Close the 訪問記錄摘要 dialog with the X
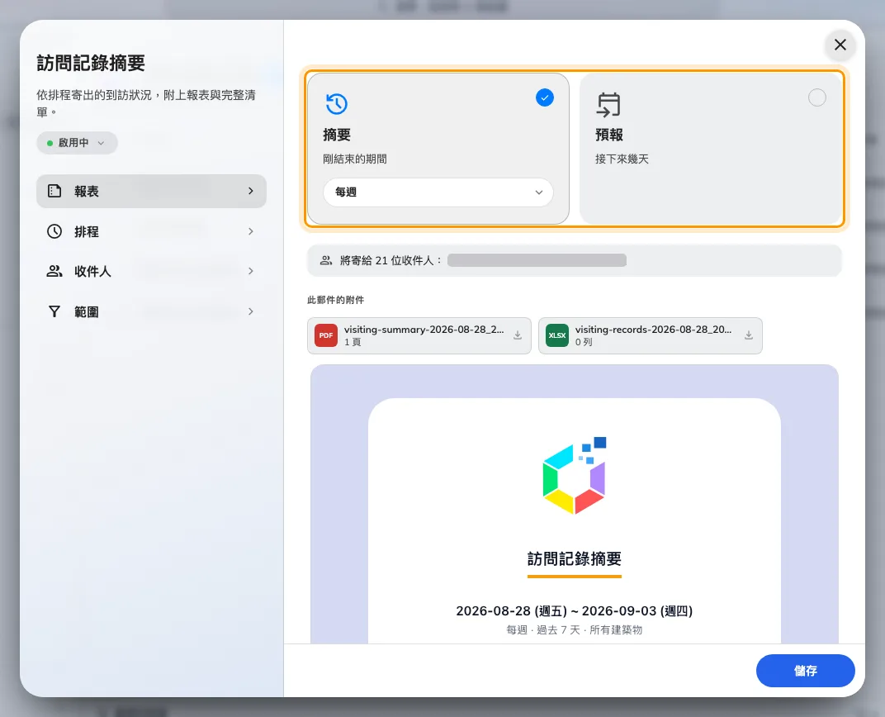885x717 pixels. point(840,45)
